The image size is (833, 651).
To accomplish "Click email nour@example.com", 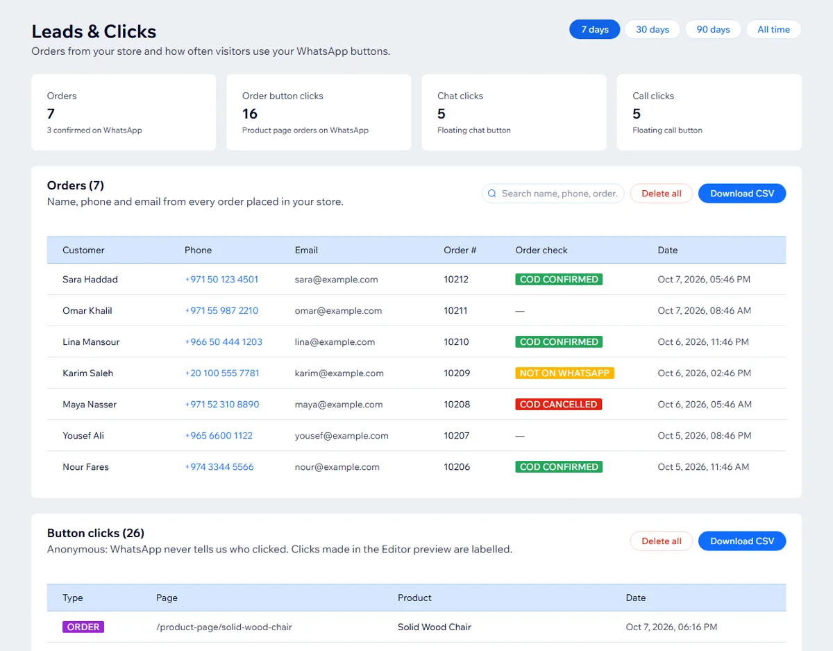I will pyautogui.click(x=337, y=467).
